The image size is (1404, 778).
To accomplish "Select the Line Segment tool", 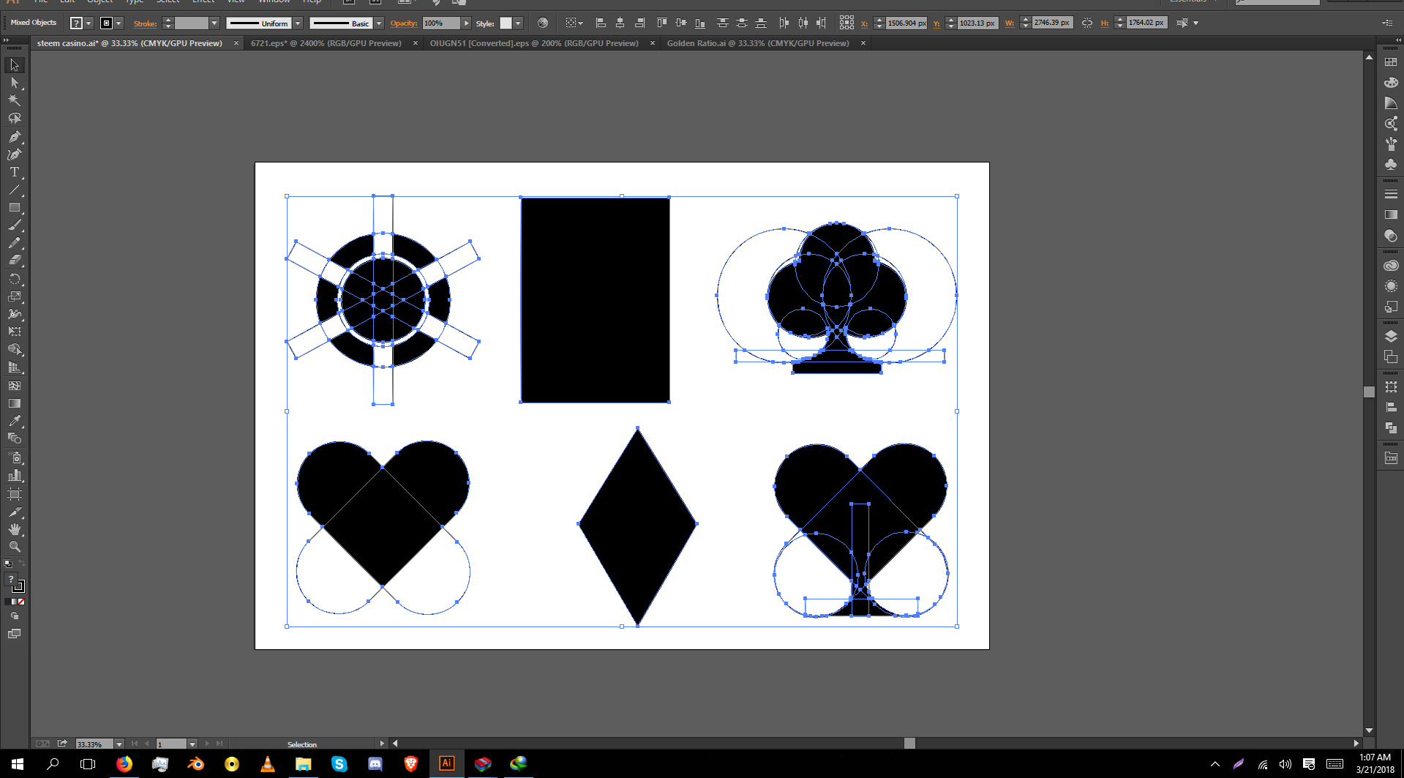I will pyautogui.click(x=14, y=190).
